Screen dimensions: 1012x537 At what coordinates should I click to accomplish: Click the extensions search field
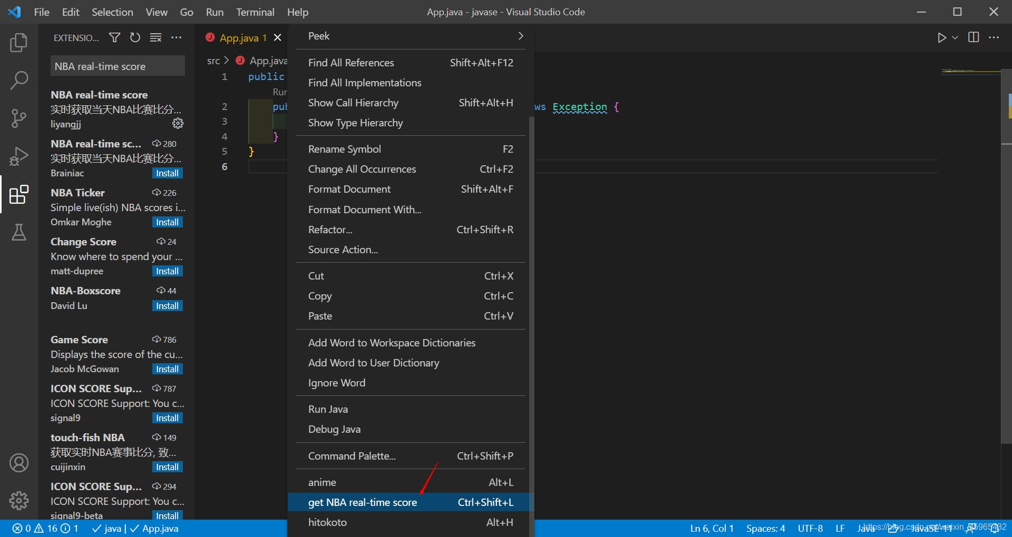[x=117, y=66]
